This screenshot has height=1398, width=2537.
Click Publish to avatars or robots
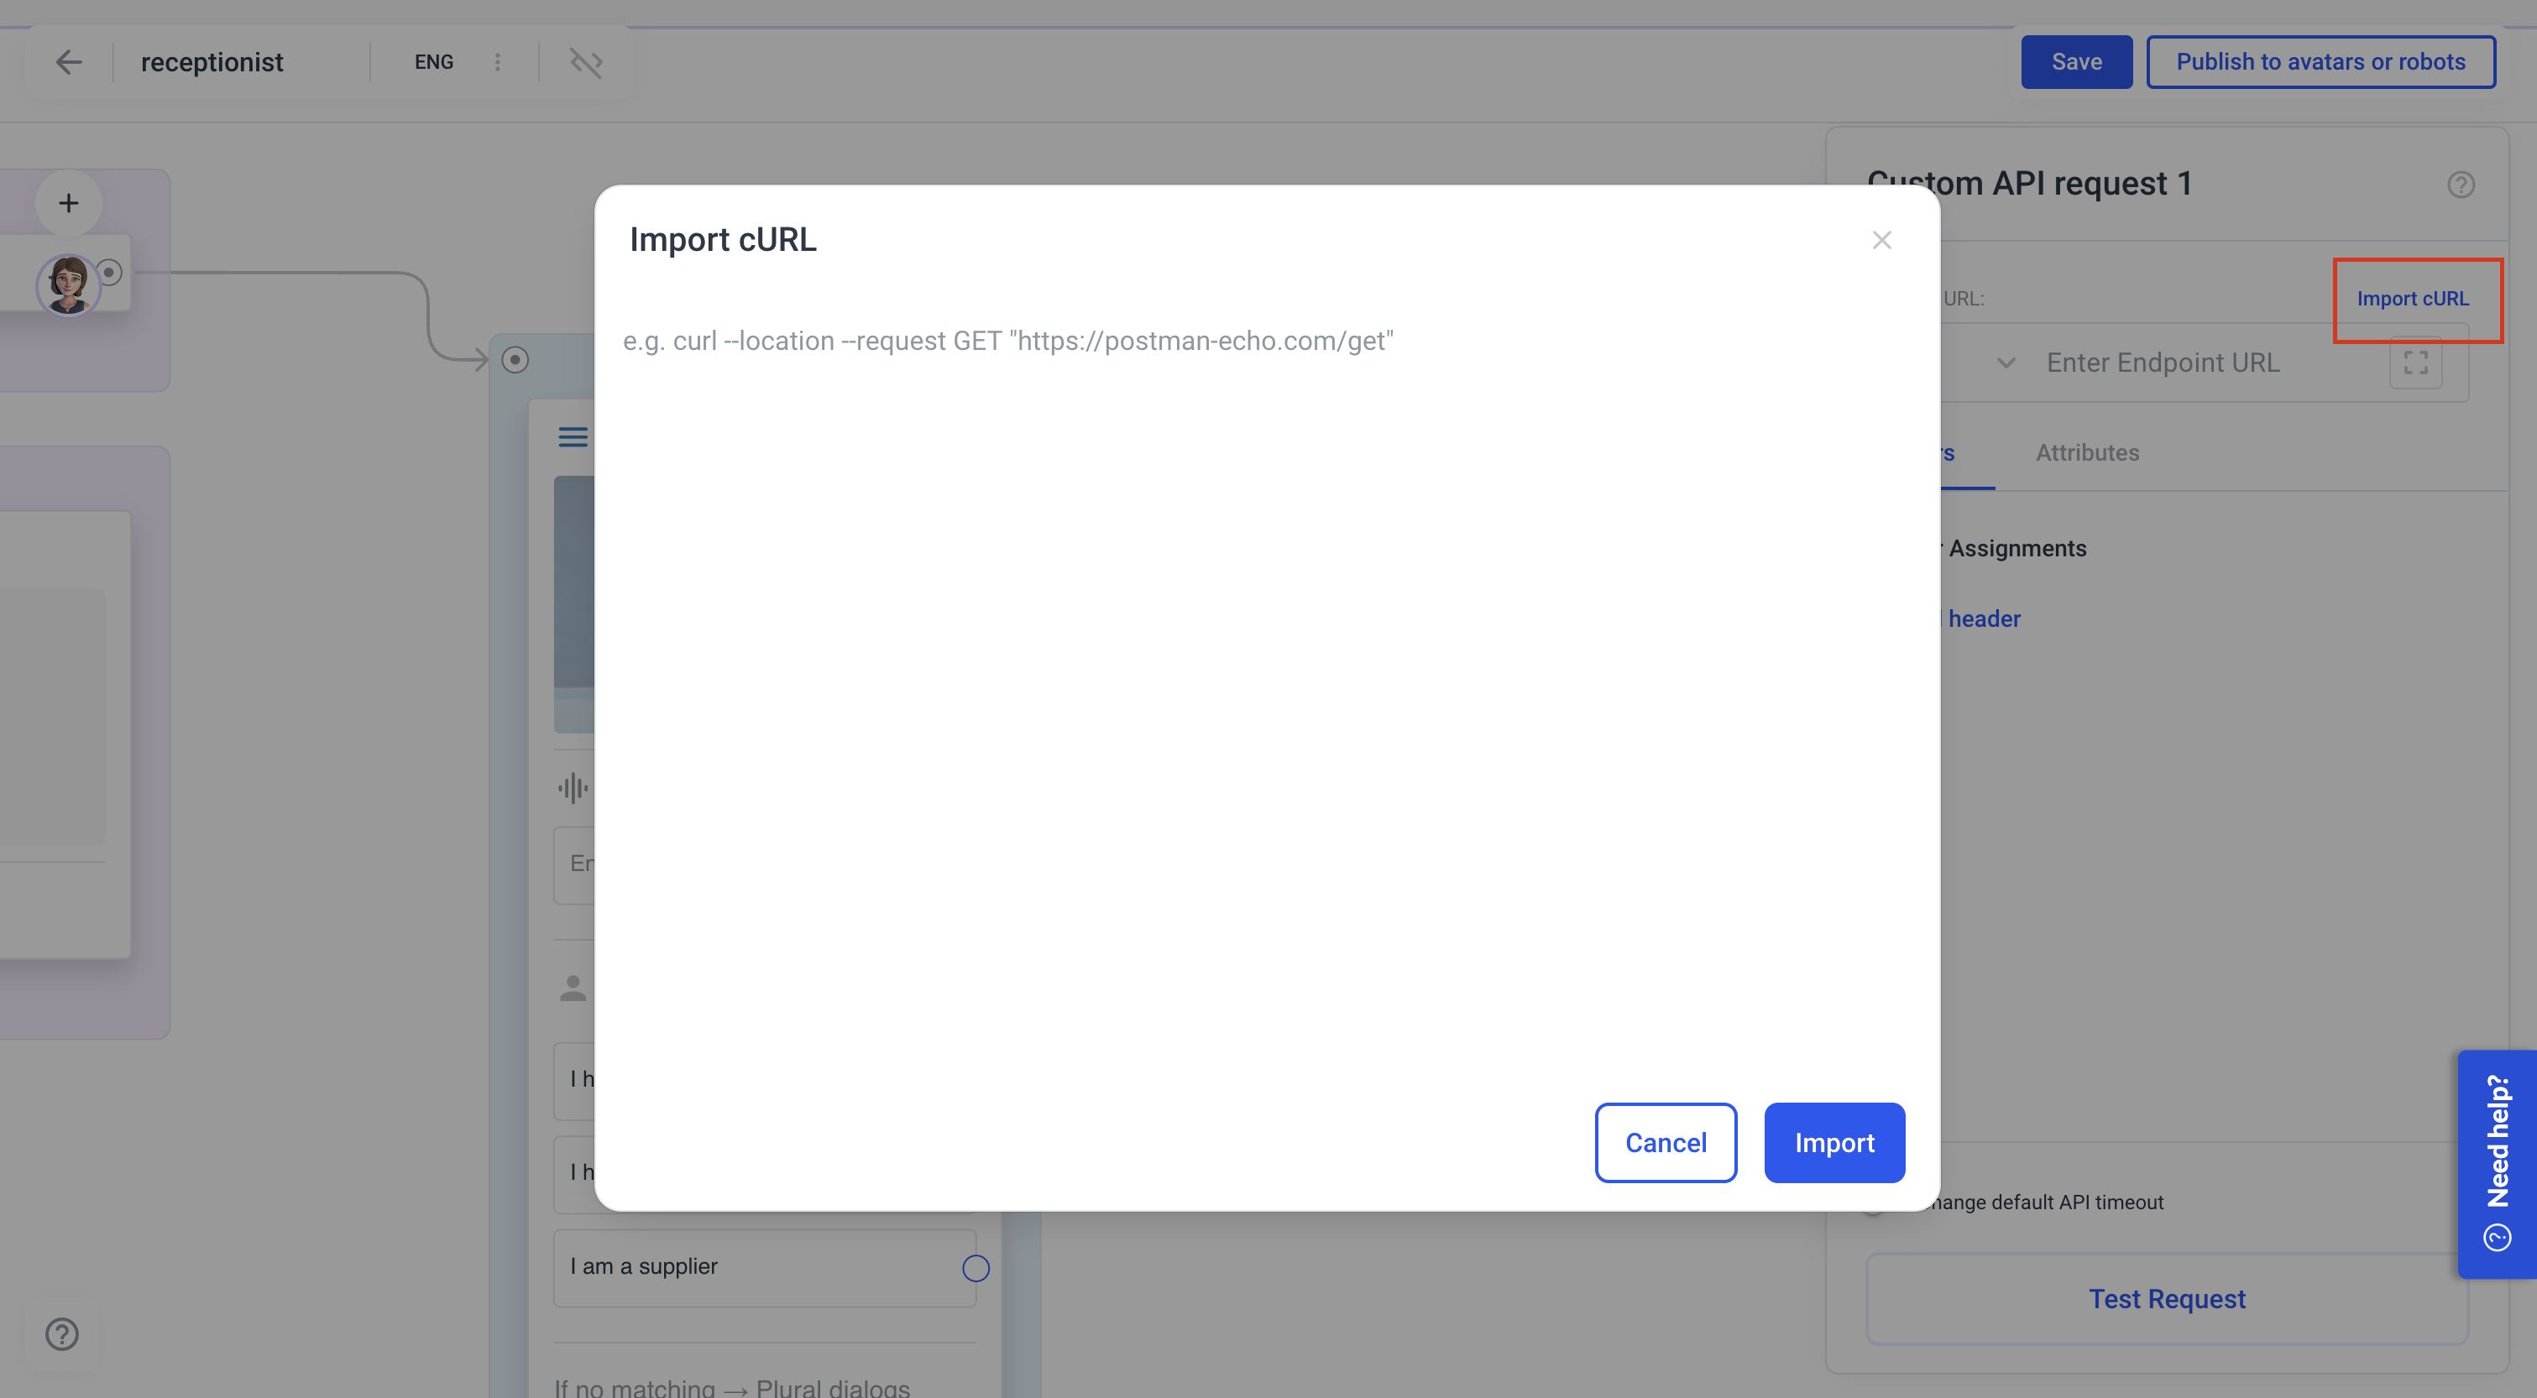[2320, 62]
